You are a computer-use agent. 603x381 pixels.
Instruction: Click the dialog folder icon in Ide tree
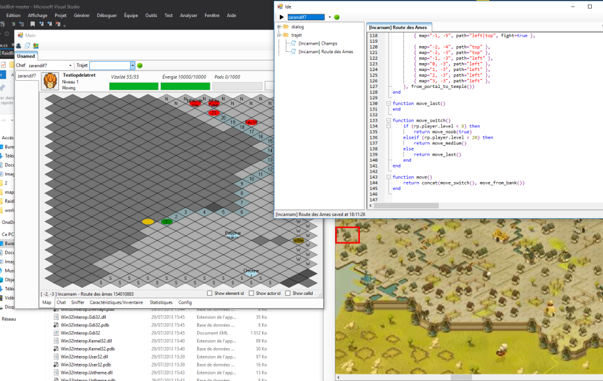click(286, 26)
